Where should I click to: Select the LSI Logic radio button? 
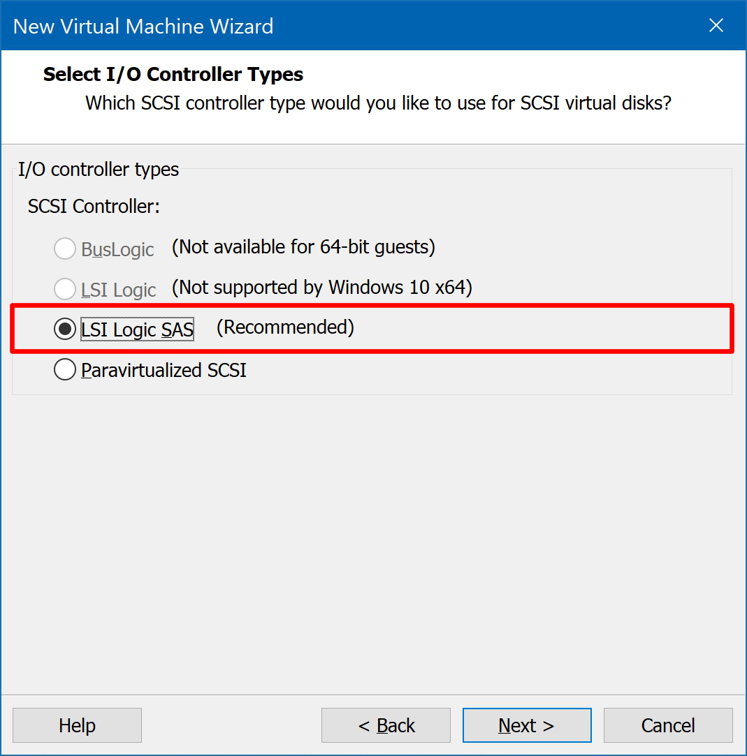(65, 289)
